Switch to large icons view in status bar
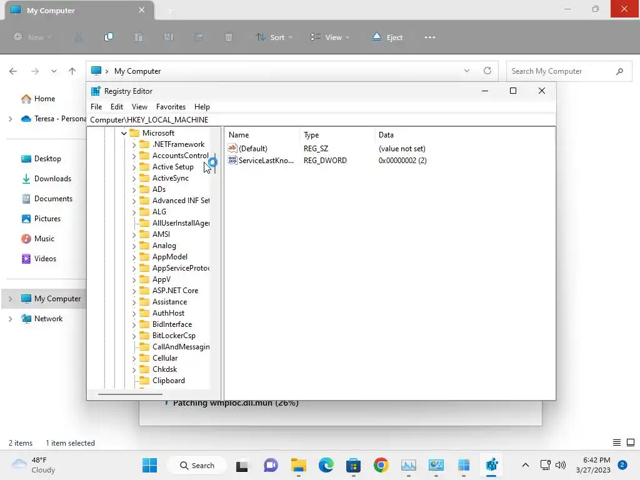The height and width of the screenshot is (480, 640). 630,442
